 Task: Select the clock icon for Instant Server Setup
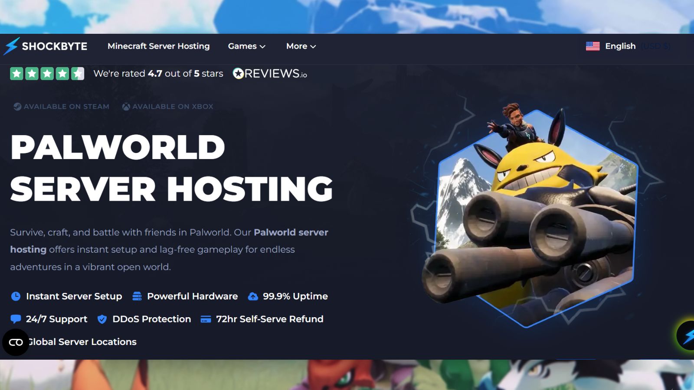point(15,296)
